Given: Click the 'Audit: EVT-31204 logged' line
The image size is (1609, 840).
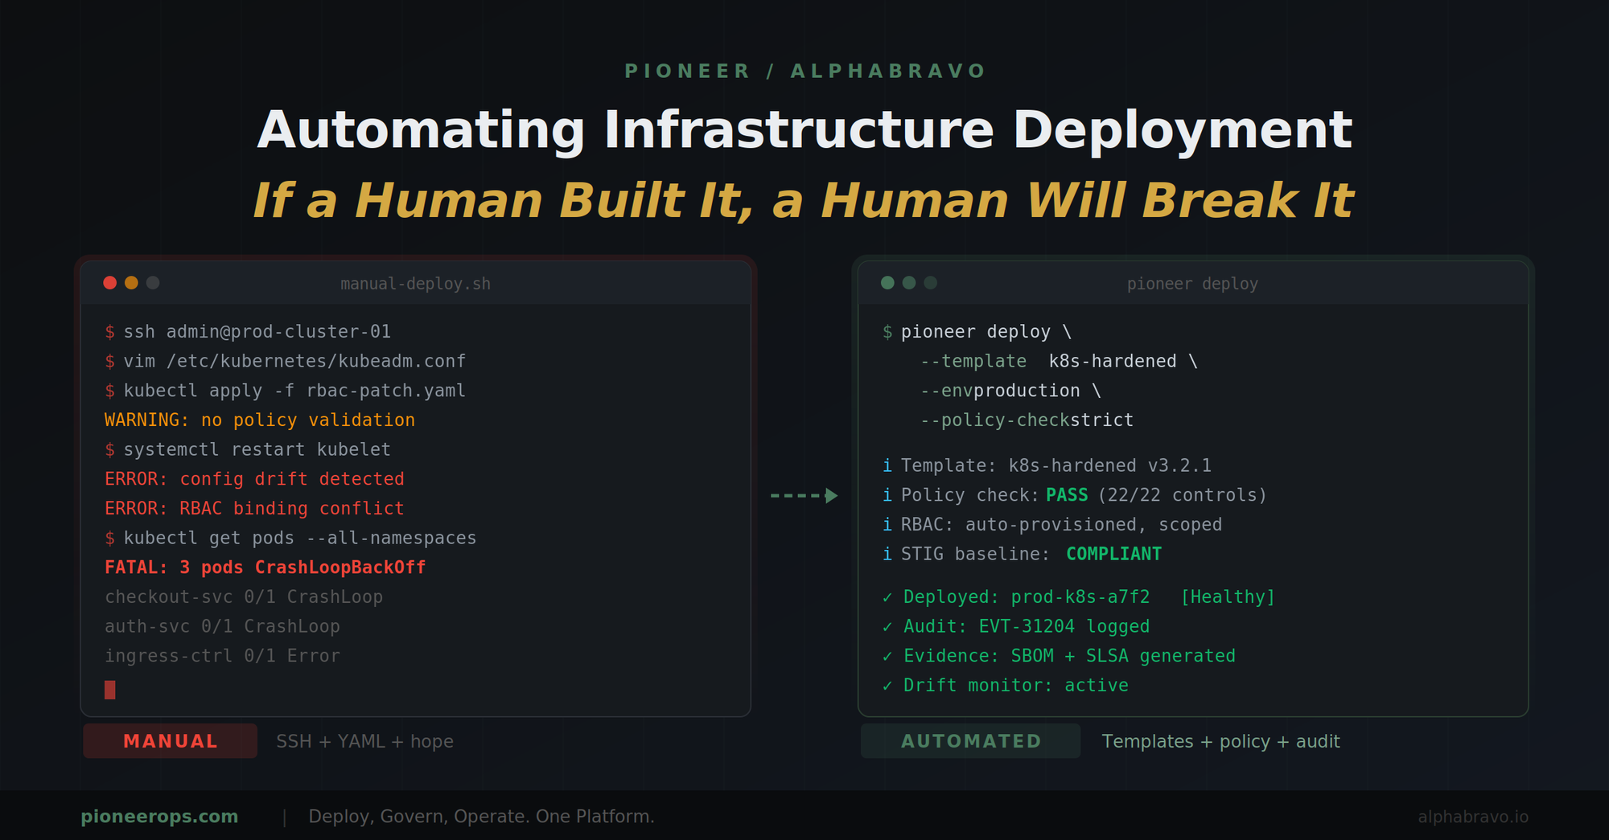Looking at the screenshot, I should coord(1016,627).
